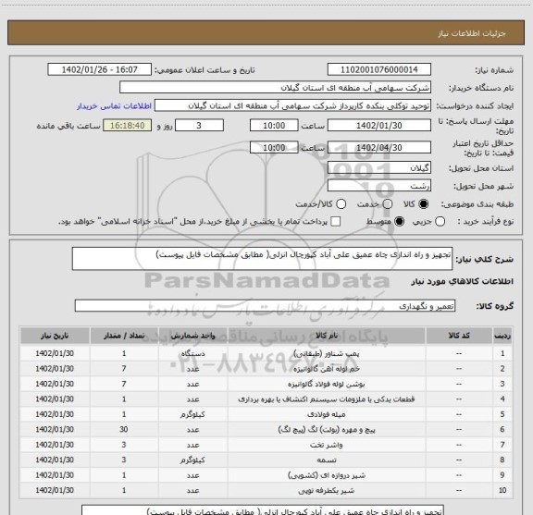The width and height of the screenshot is (533, 515).
Task: Click the واحد شمارش column header
Action: point(192,336)
